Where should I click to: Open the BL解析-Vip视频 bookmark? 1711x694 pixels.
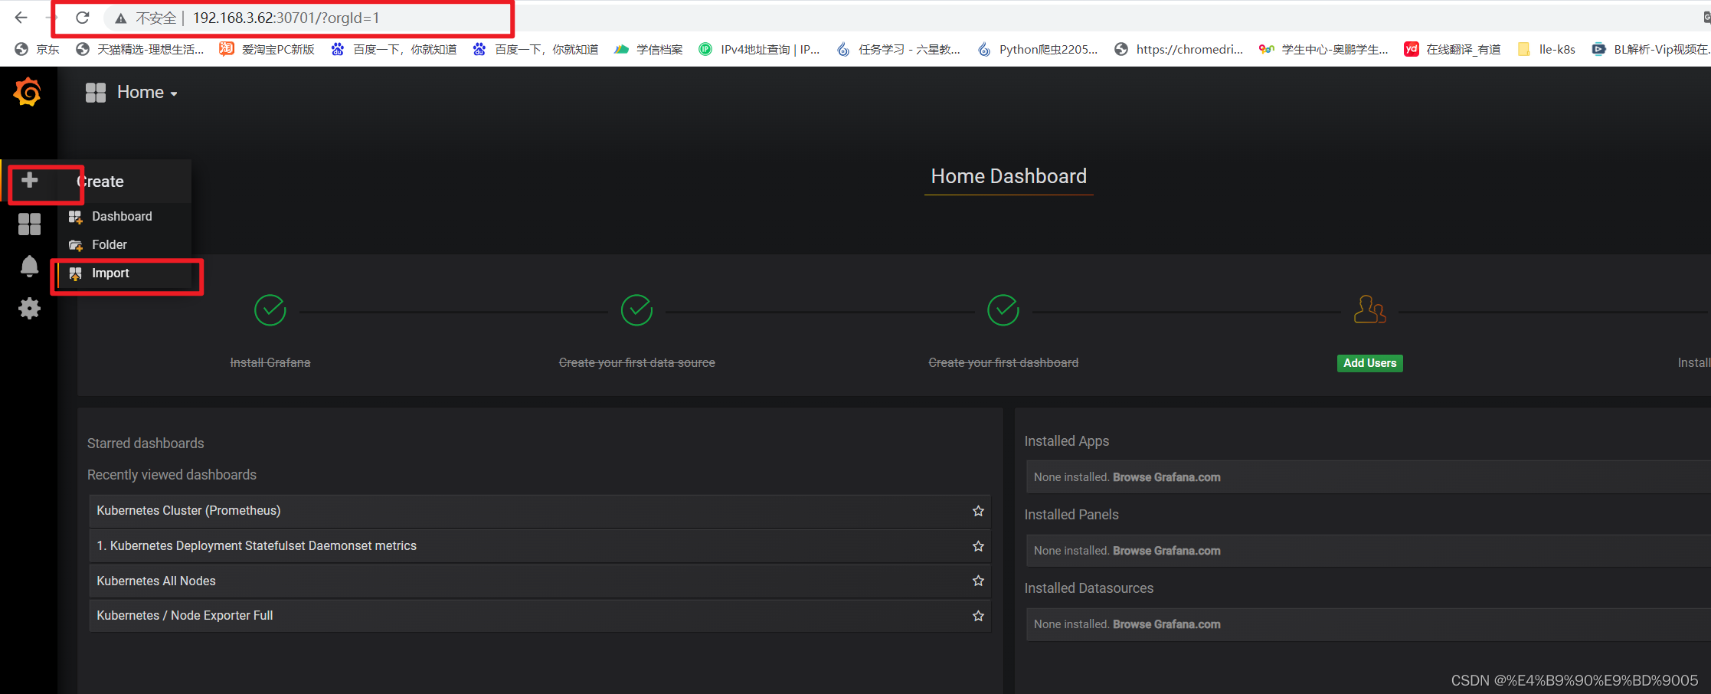pos(1650,49)
